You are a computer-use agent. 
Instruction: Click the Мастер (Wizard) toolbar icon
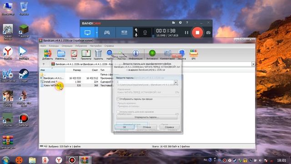(x=121, y=55)
